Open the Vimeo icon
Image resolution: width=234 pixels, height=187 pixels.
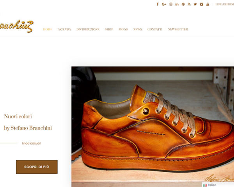[x=202, y=4]
